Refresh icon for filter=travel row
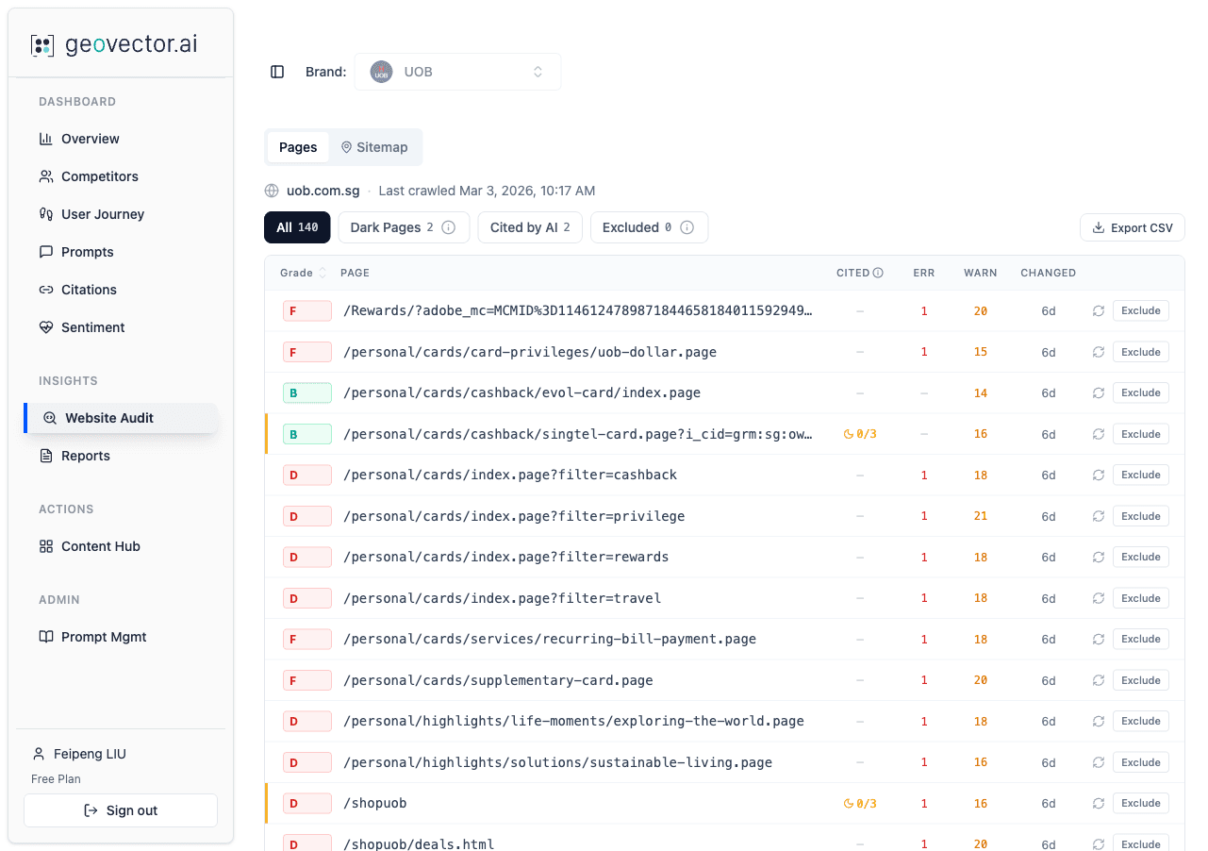 point(1099,598)
